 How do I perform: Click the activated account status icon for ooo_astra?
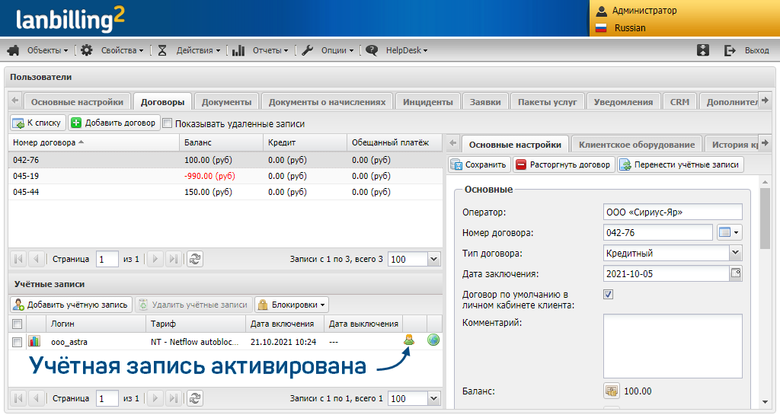pyautogui.click(x=409, y=340)
